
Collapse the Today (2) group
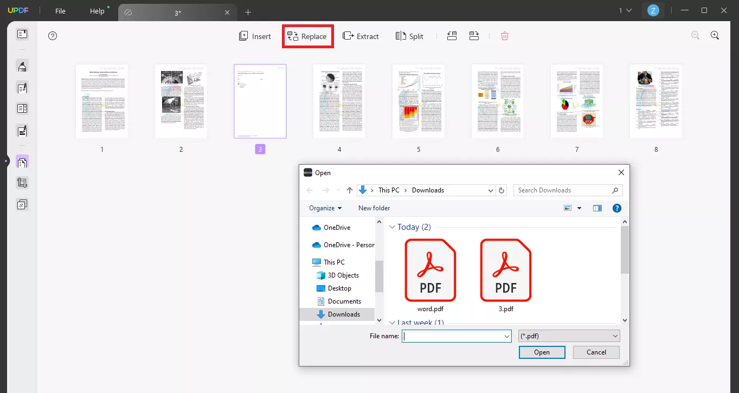point(393,227)
